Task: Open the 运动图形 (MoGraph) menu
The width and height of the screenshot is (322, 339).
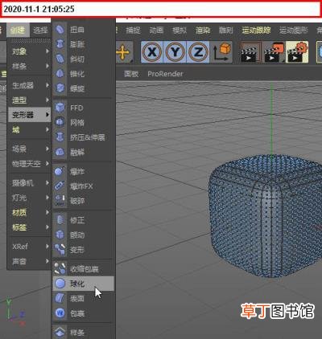Action: click(x=293, y=31)
